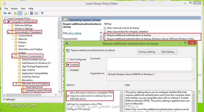
Task: Expand the Control Panel node
Action: pyautogui.click(x=13, y=36)
